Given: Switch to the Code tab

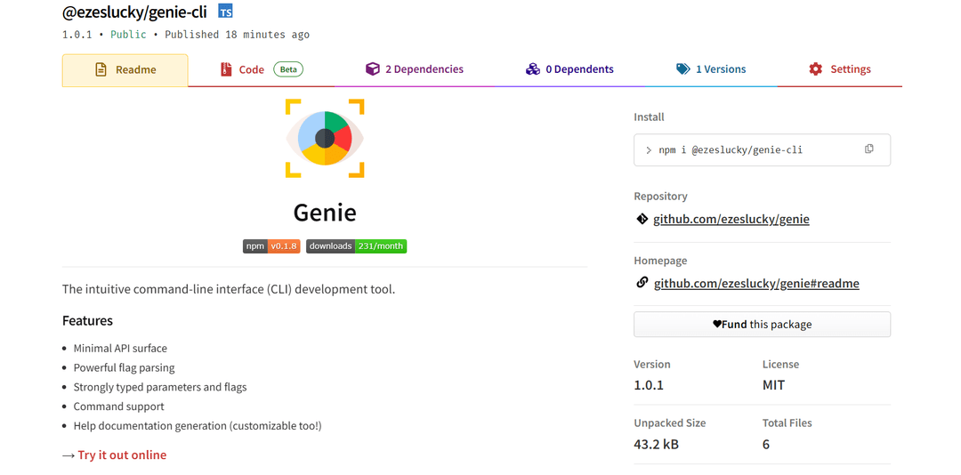Looking at the screenshot, I should click(262, 70).
